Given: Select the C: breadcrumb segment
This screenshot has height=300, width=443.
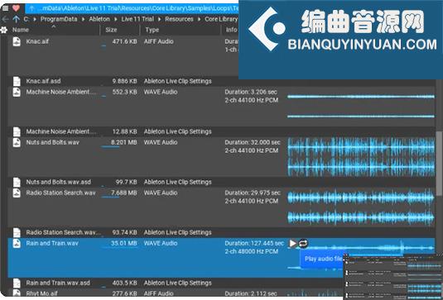Looking at the screenshot, I should point(26,19).
